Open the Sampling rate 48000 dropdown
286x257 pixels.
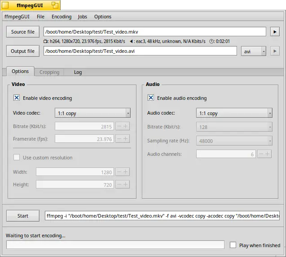click(x=234, y=141)
